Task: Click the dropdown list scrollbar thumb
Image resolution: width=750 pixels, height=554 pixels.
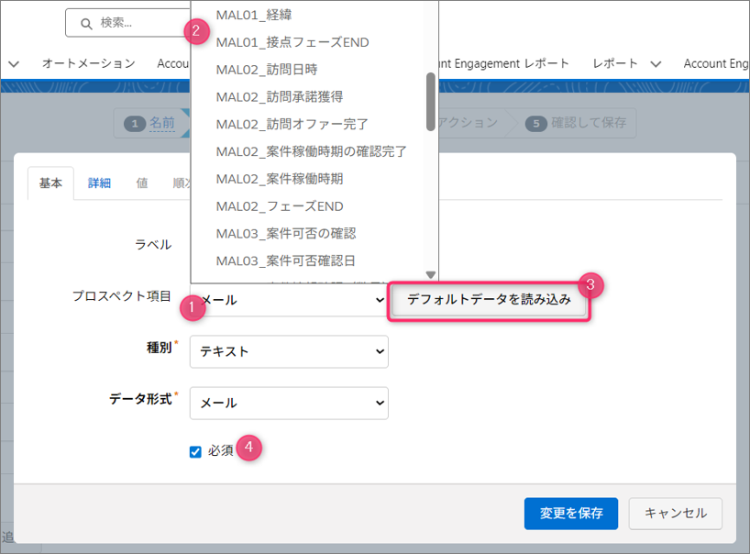Action: point(430,101)
